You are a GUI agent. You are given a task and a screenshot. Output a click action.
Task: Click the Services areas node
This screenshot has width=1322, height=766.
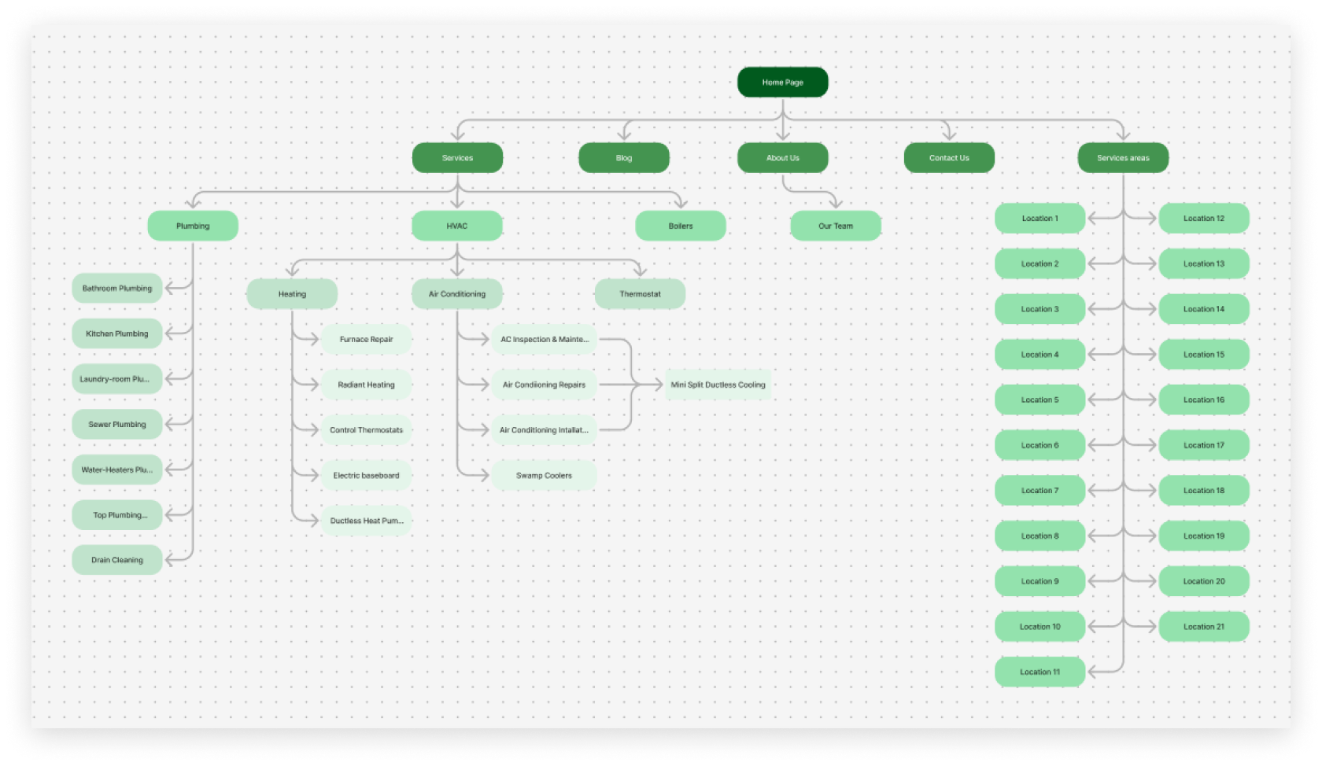tap(1122, 158)
